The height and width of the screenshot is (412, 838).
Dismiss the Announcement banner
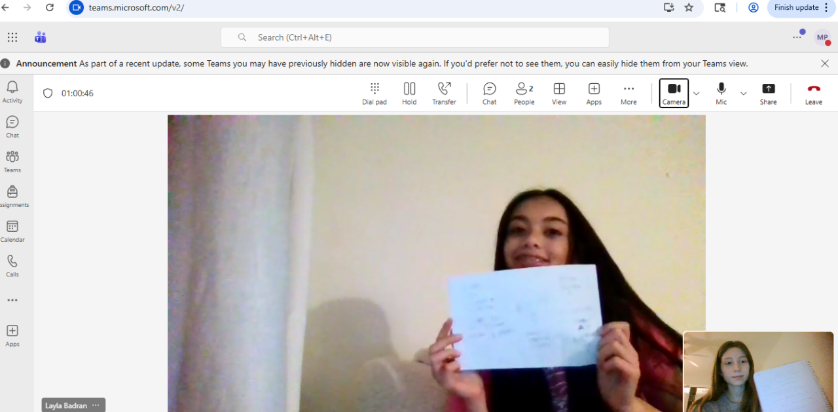825,64
